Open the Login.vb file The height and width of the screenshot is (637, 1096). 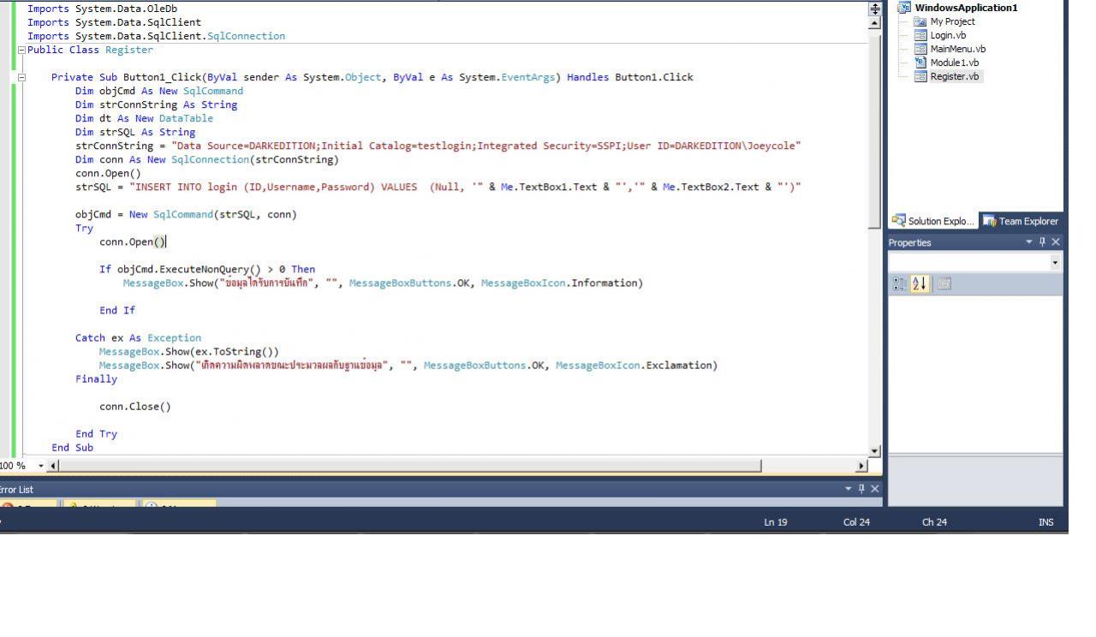point(948,35)
